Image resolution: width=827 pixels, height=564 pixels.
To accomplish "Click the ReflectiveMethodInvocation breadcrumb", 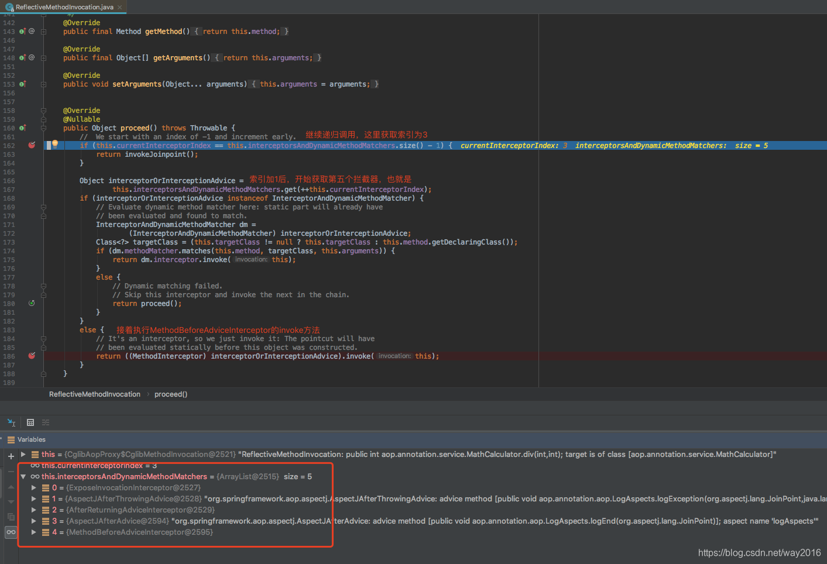I will pos(95,394).
